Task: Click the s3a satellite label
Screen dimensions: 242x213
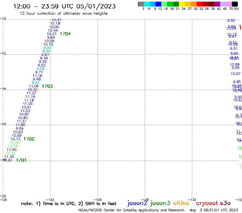Action: pyautogui.click(x=225, y=203)
